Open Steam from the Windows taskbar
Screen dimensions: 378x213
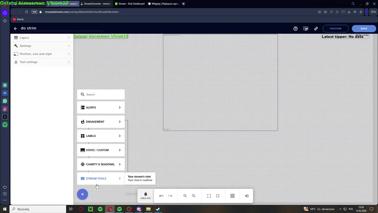(158, 209)
